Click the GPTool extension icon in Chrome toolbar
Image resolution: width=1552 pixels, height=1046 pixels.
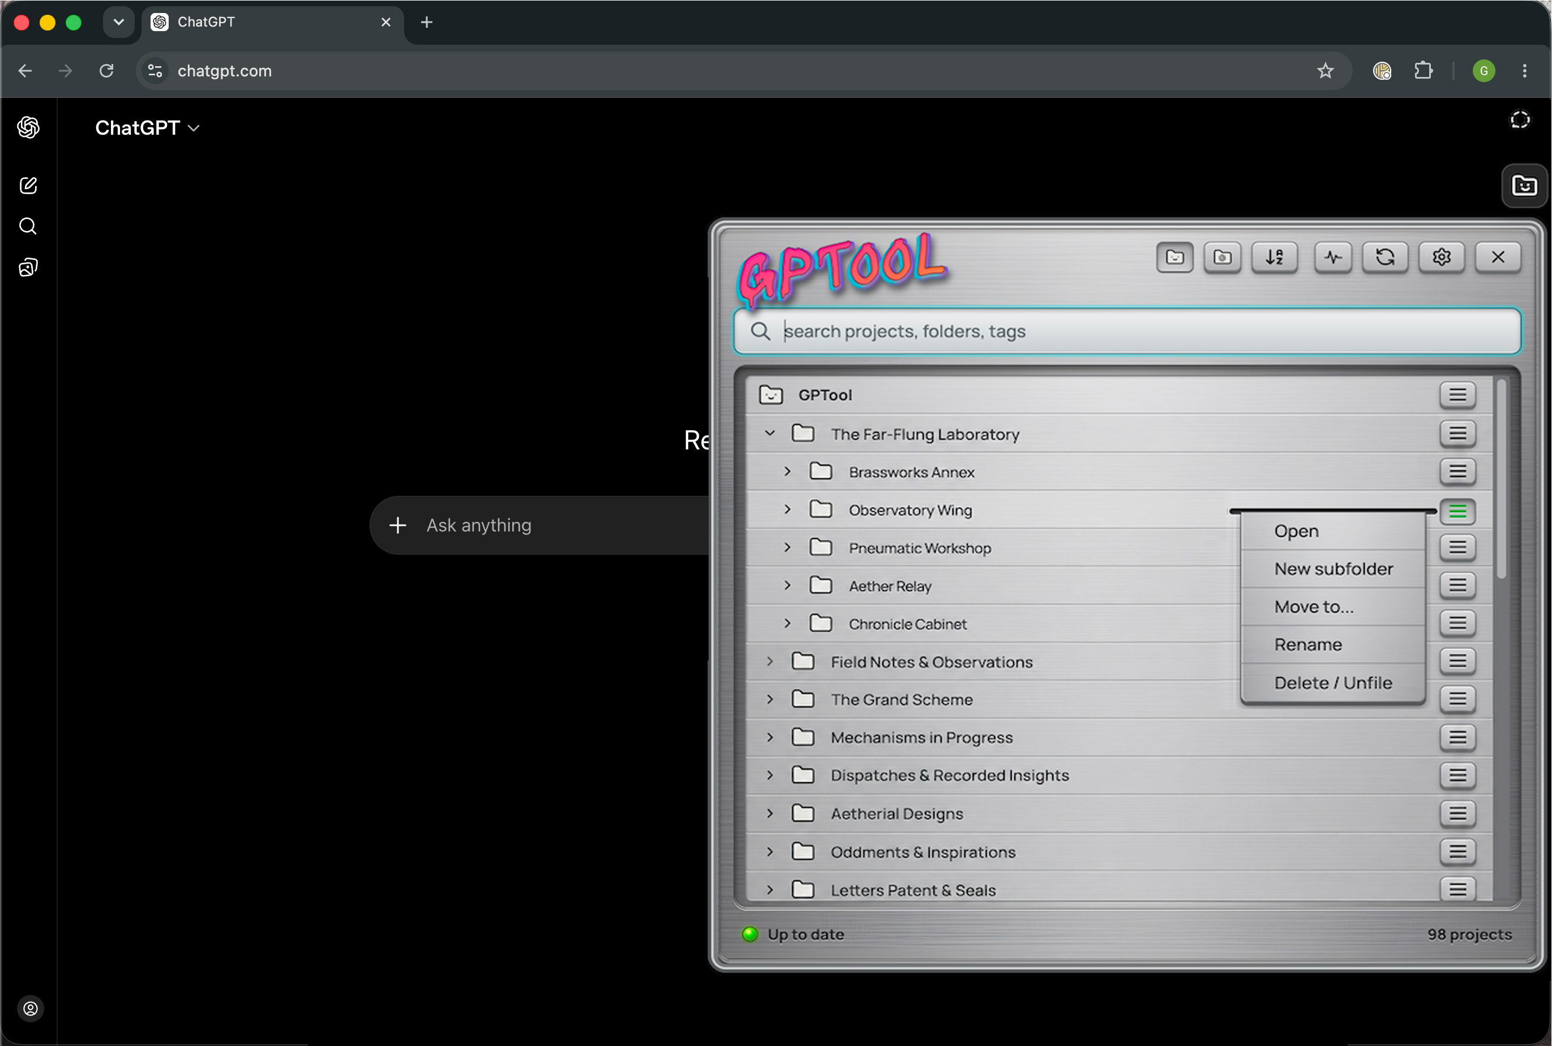tap(1382, 71)
